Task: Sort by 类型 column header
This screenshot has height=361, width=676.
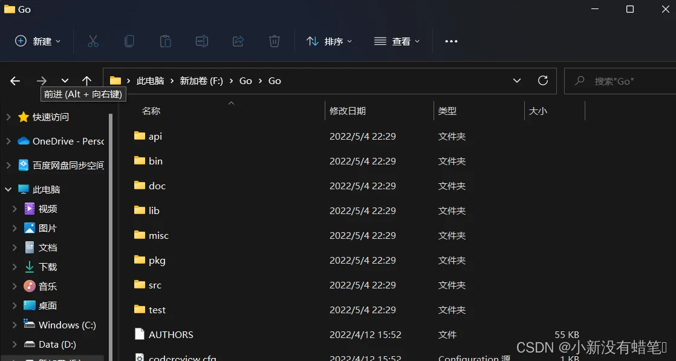Action: pos(447,111)
